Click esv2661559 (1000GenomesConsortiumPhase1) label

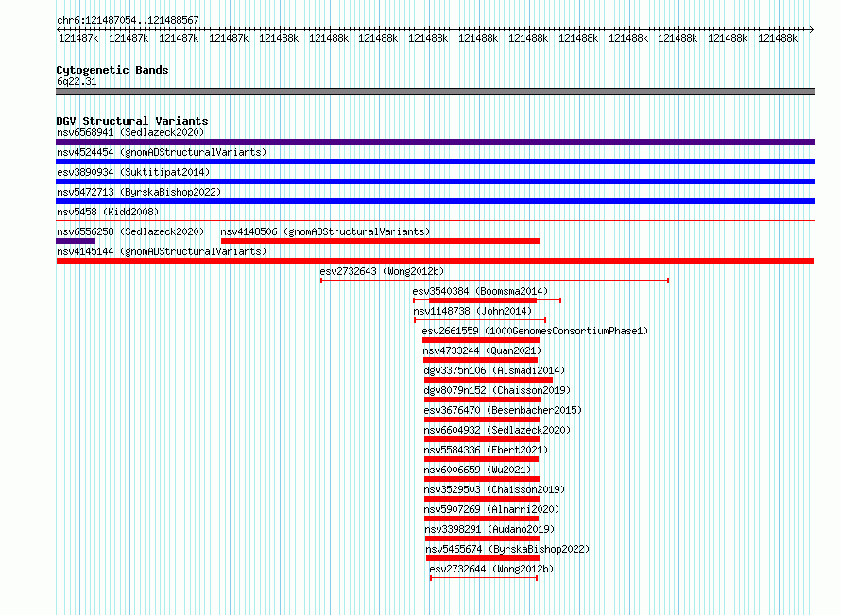coord(535,331)
